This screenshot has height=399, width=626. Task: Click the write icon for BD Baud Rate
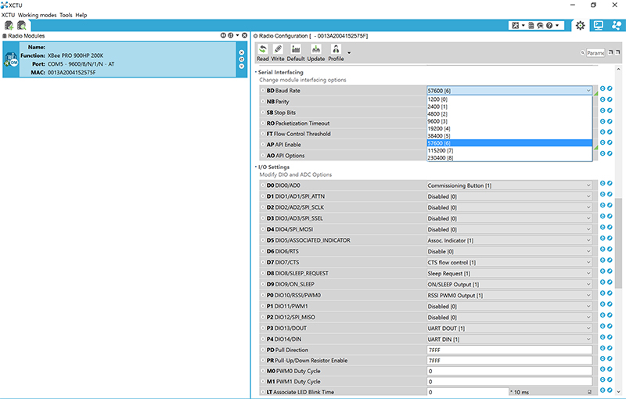(610, 88)
